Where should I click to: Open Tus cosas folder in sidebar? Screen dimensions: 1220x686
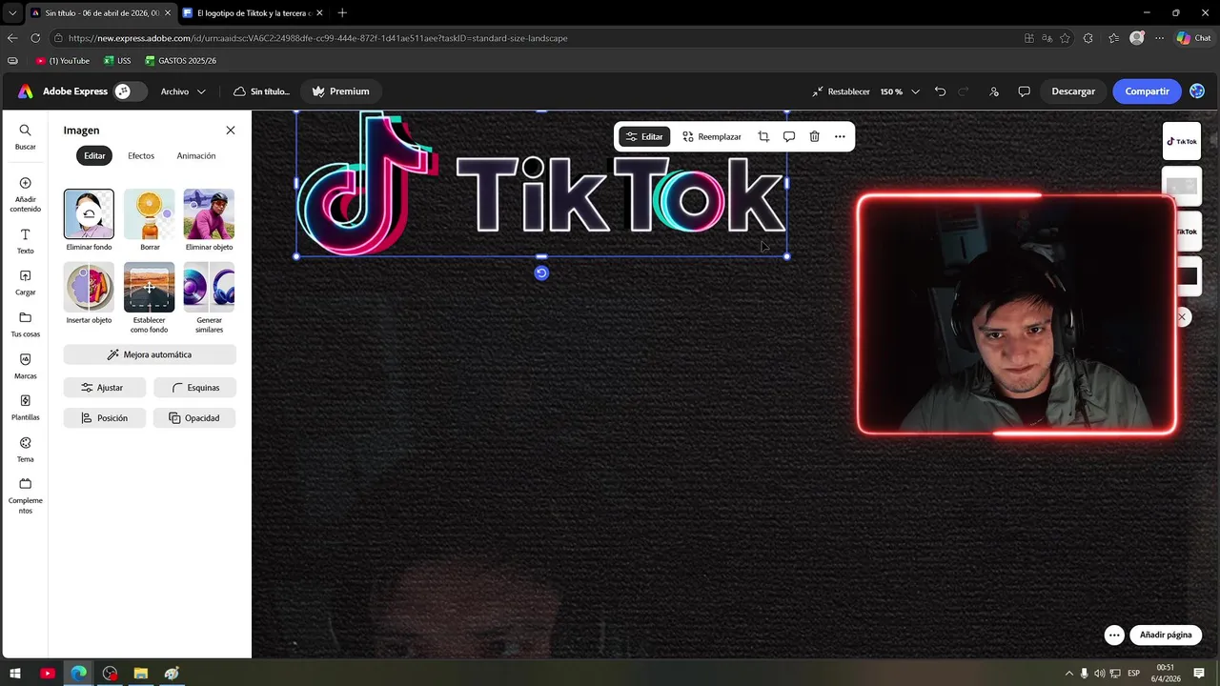coord(25,325)
